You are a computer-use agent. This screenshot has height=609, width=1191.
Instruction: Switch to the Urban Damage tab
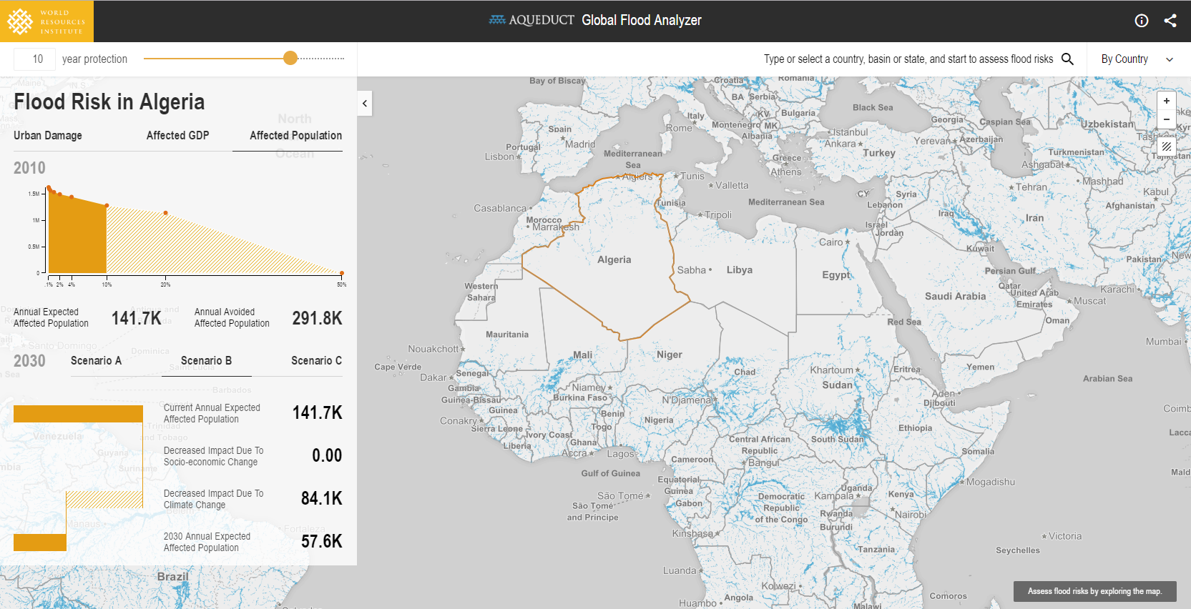[x=48, y=135]
